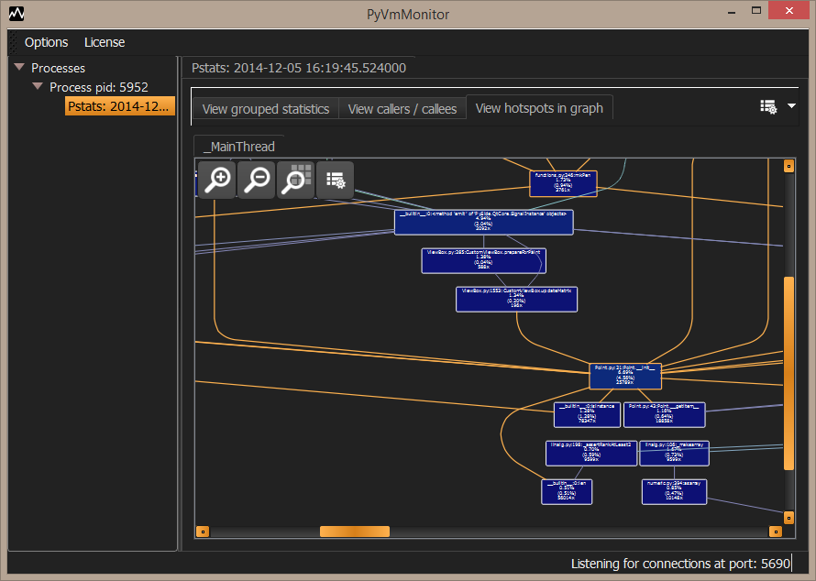Switch to View callers / callees tab

(x=402, y=109)
